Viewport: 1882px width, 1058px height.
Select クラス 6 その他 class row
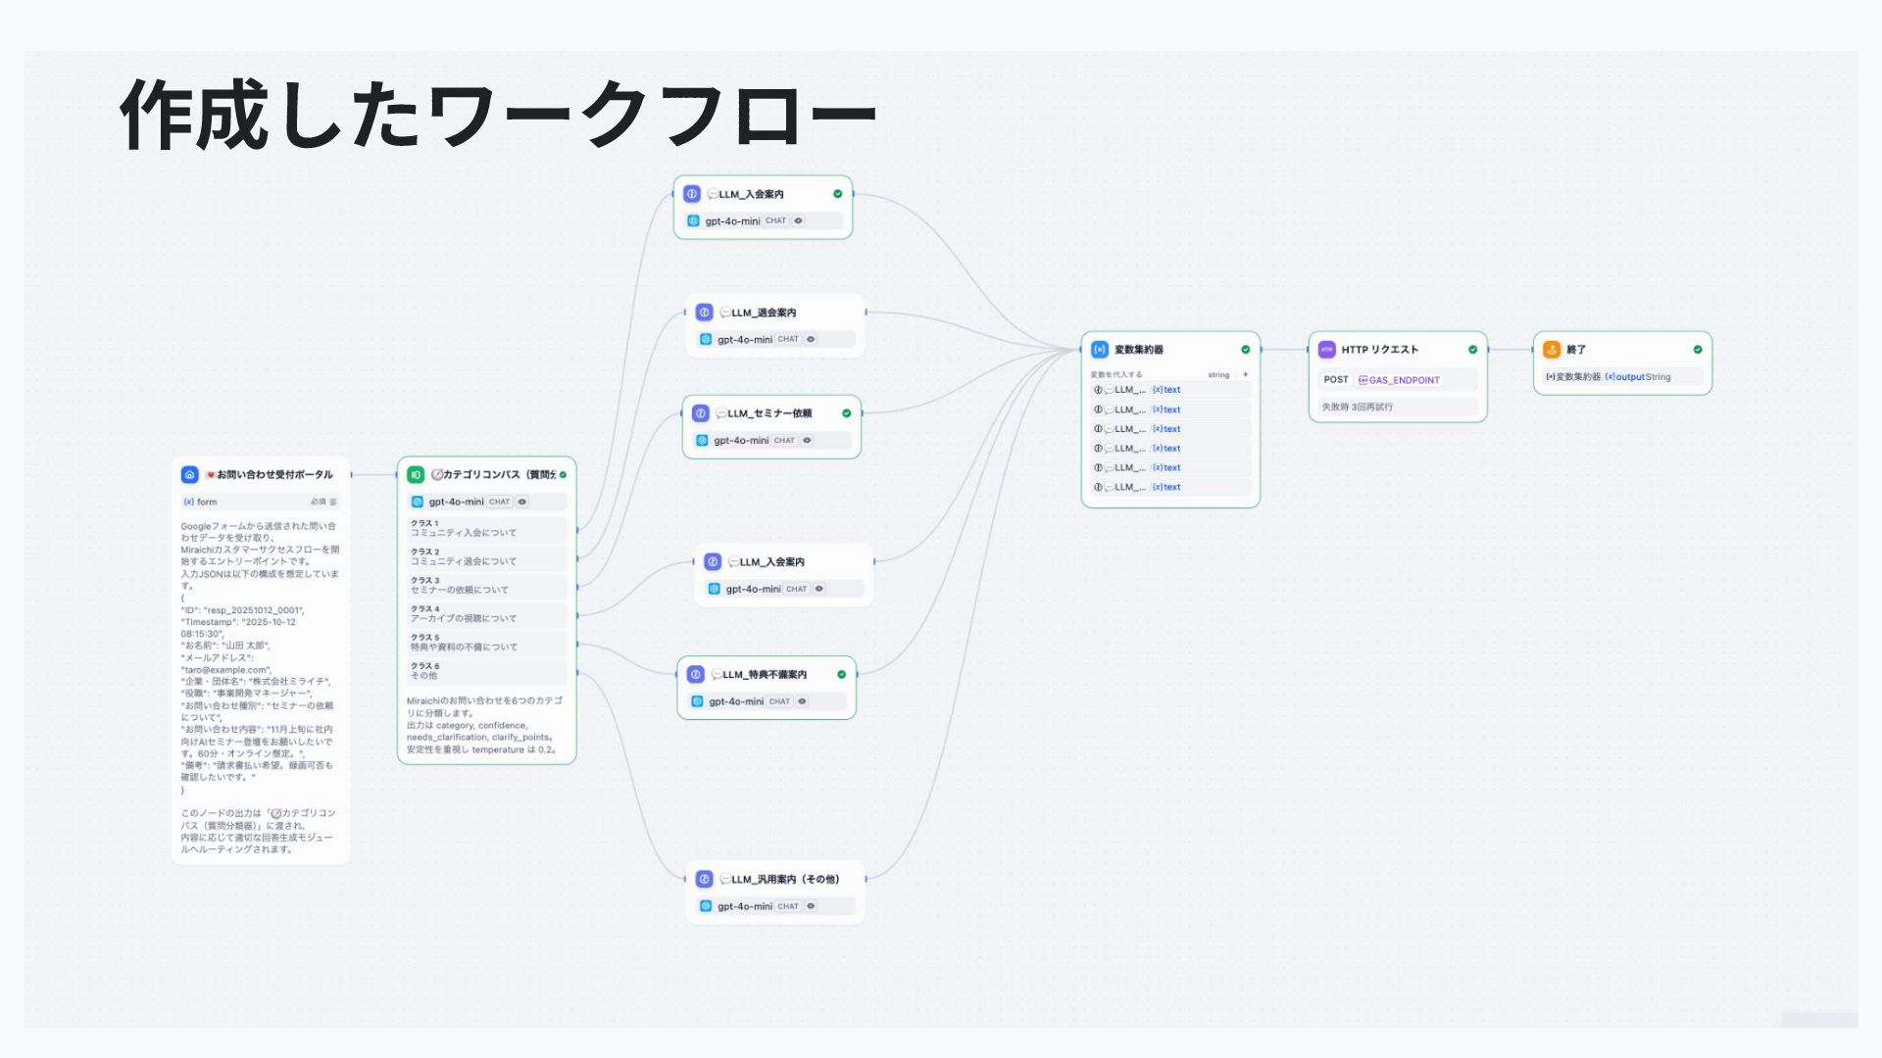pyautogui.click(x=487, y=671)
